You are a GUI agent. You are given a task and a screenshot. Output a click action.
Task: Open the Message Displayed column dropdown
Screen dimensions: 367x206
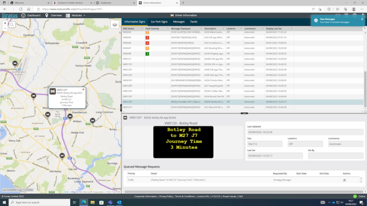[x=201, y=29]
